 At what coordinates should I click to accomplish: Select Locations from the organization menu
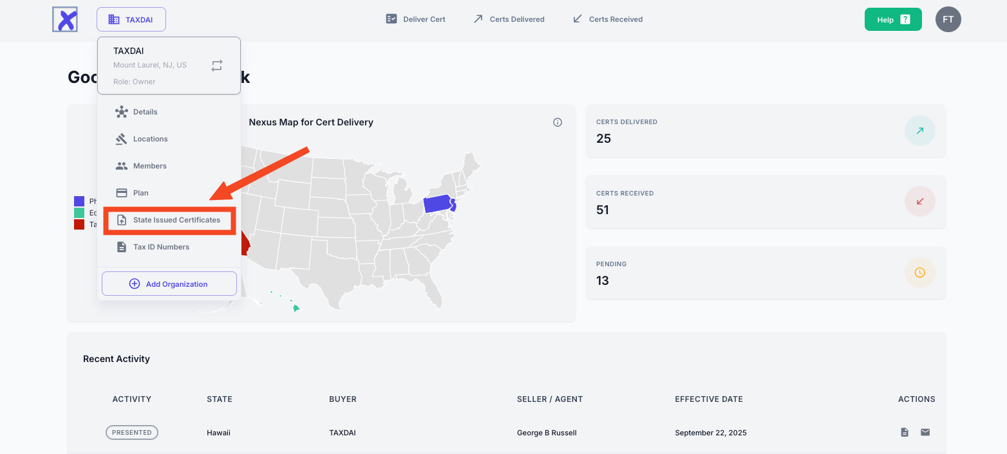click(150, 139)
